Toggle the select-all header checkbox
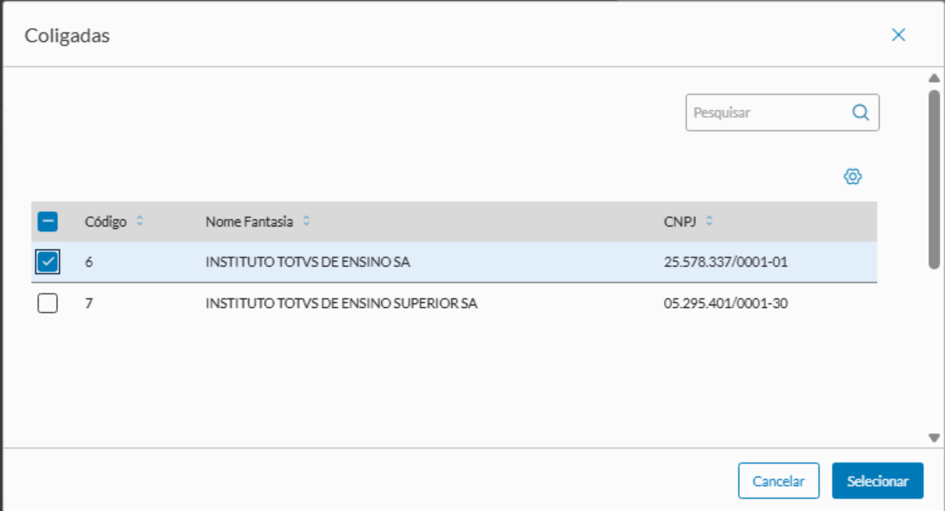The width and height of the screenshot is (945, 511). (48, 222)
